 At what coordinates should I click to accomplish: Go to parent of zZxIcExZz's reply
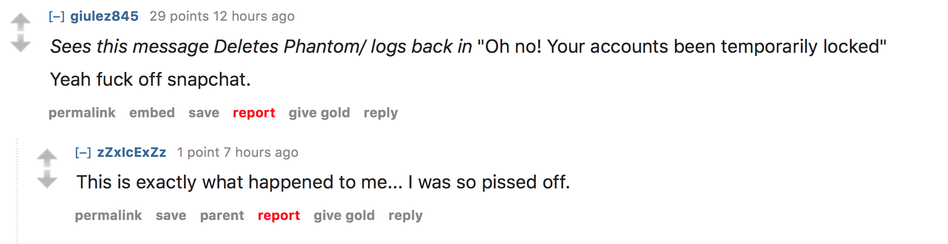(222, 216)
